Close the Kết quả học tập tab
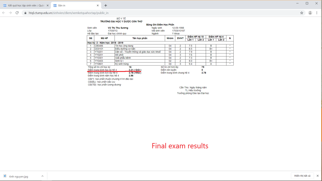 pos(47,5)
